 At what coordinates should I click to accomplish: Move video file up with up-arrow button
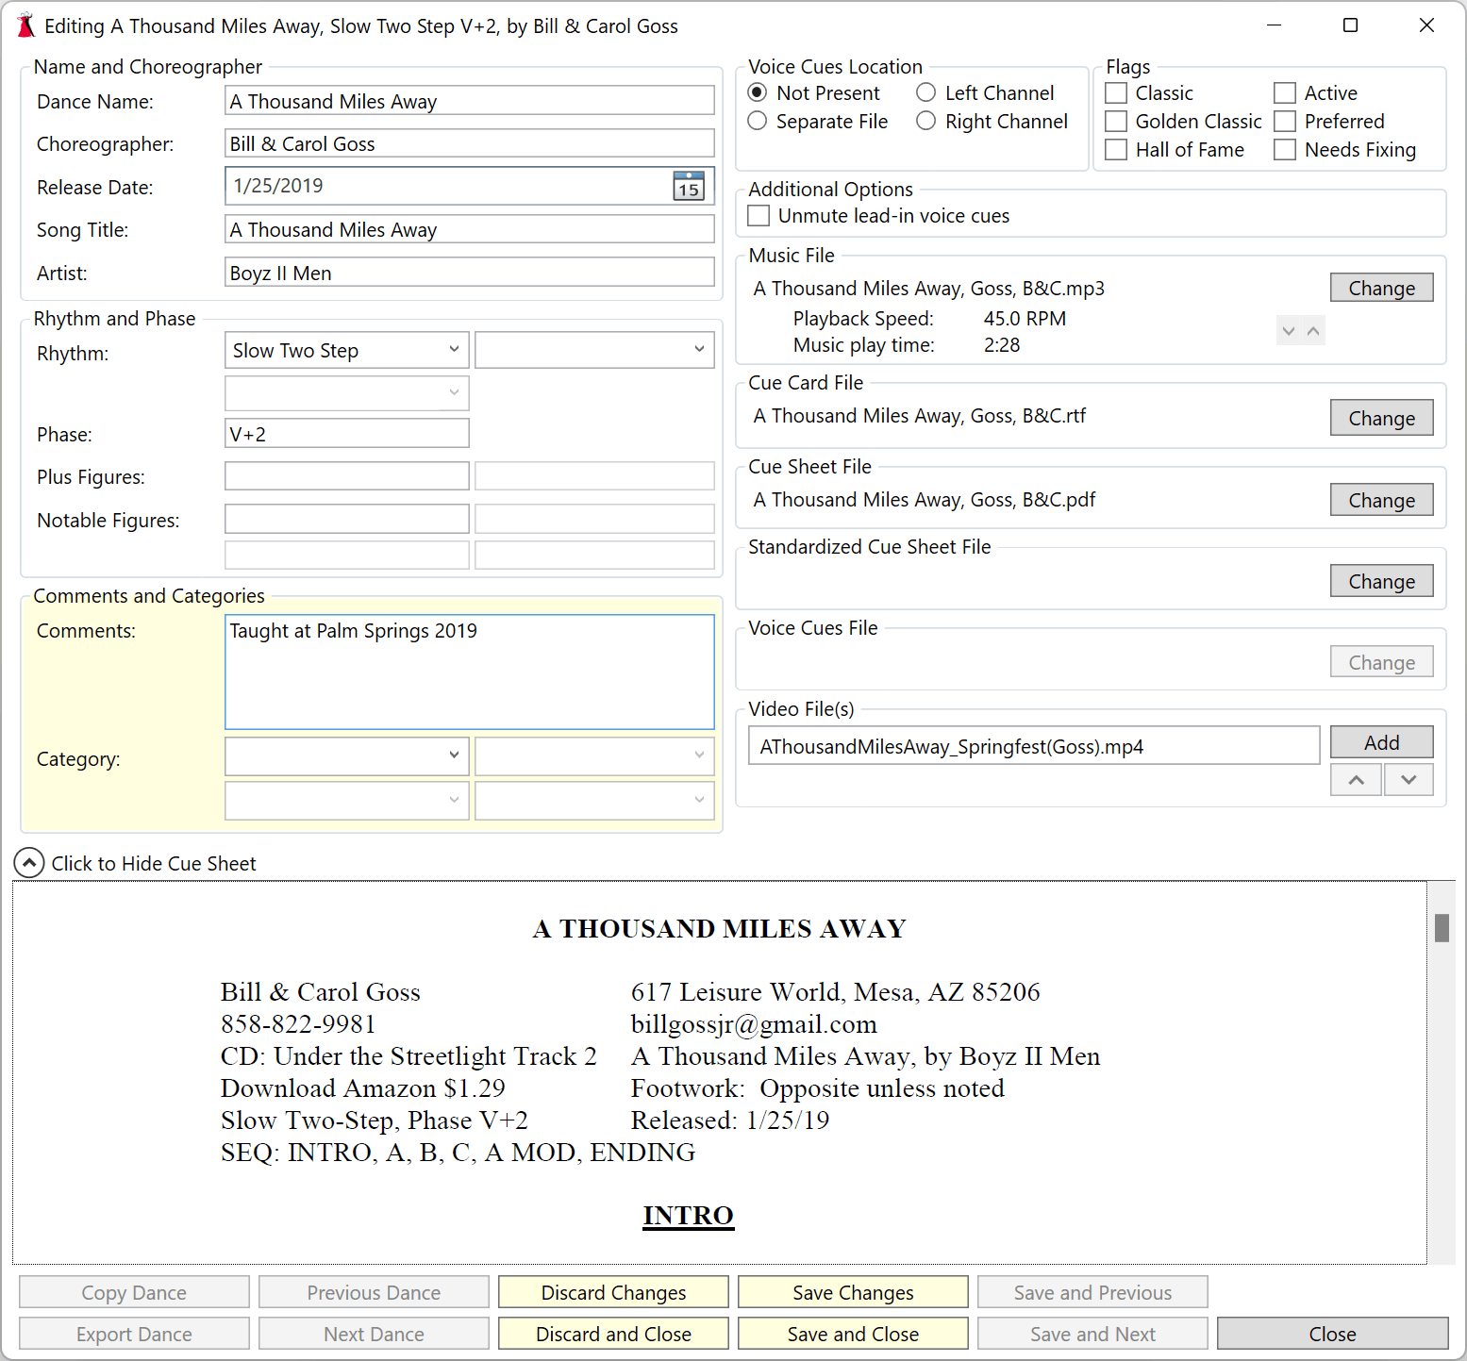[1356, 780]
